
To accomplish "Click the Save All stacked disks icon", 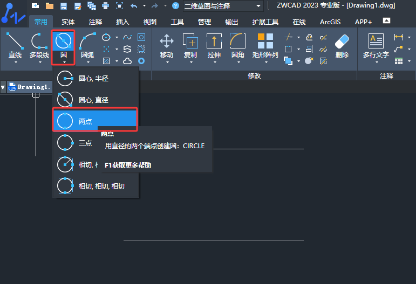I will point(92,6).
